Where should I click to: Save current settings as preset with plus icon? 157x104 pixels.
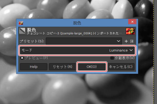coord(126,41)
